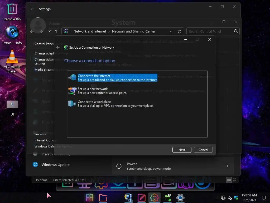Click the Next button in wizard
The width and height of the screenshot is (270, 203).
click(x=182, y=150)
